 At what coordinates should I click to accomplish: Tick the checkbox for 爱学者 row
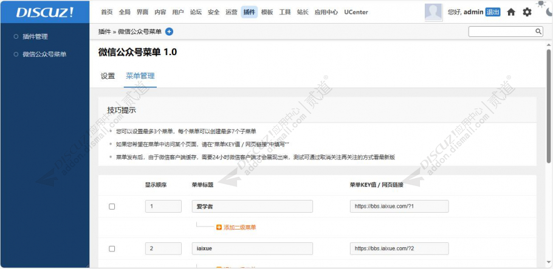(112, 207)
